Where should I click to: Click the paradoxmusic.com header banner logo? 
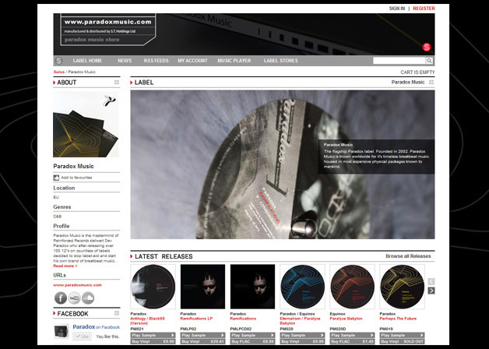pos(108,30)
